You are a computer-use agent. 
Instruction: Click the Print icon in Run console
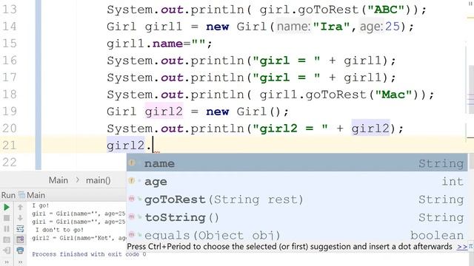point(20,250)
